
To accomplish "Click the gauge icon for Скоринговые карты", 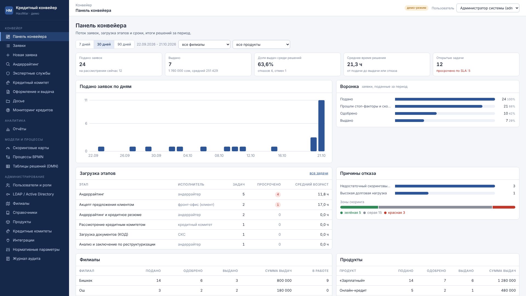I will tap(8, 148).
